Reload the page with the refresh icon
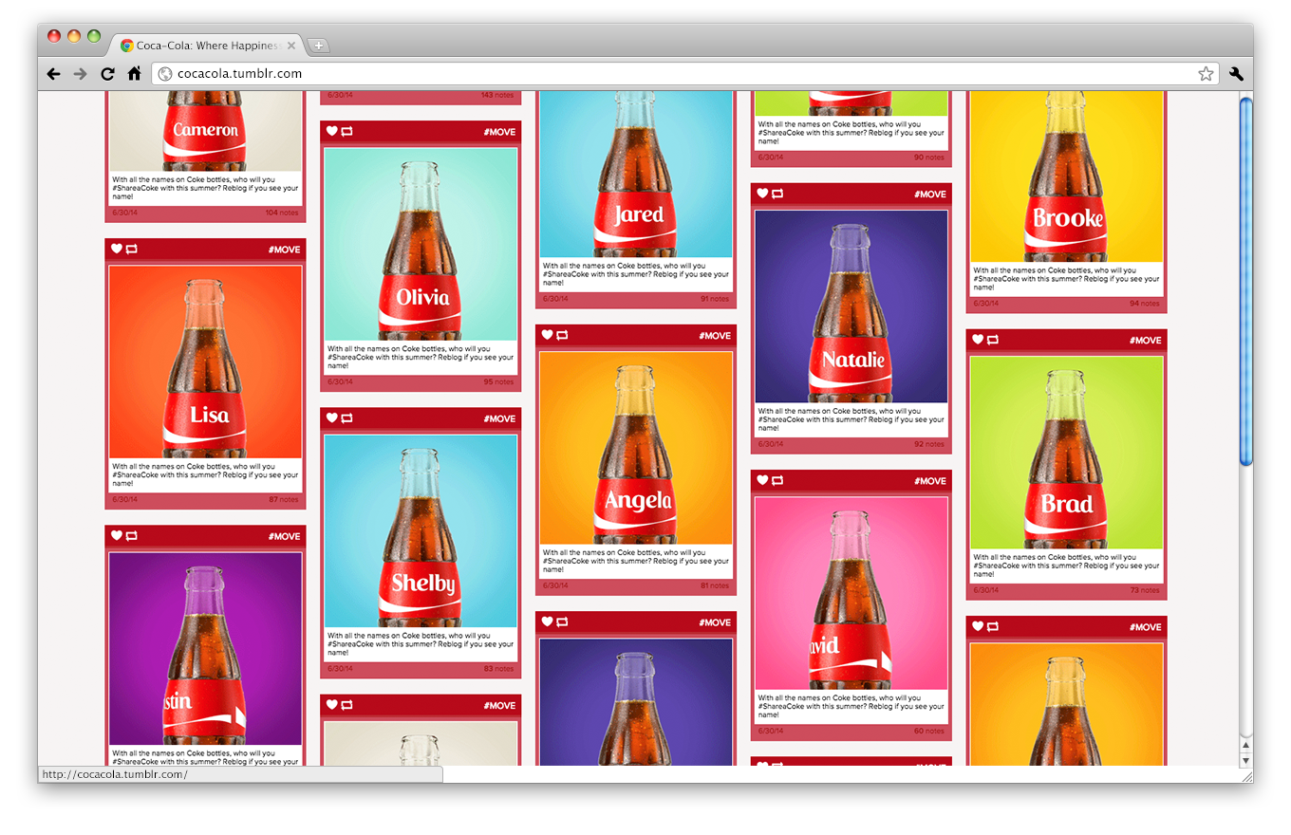The height and width of the screenshot is (835, 1291). click(107, 74)
